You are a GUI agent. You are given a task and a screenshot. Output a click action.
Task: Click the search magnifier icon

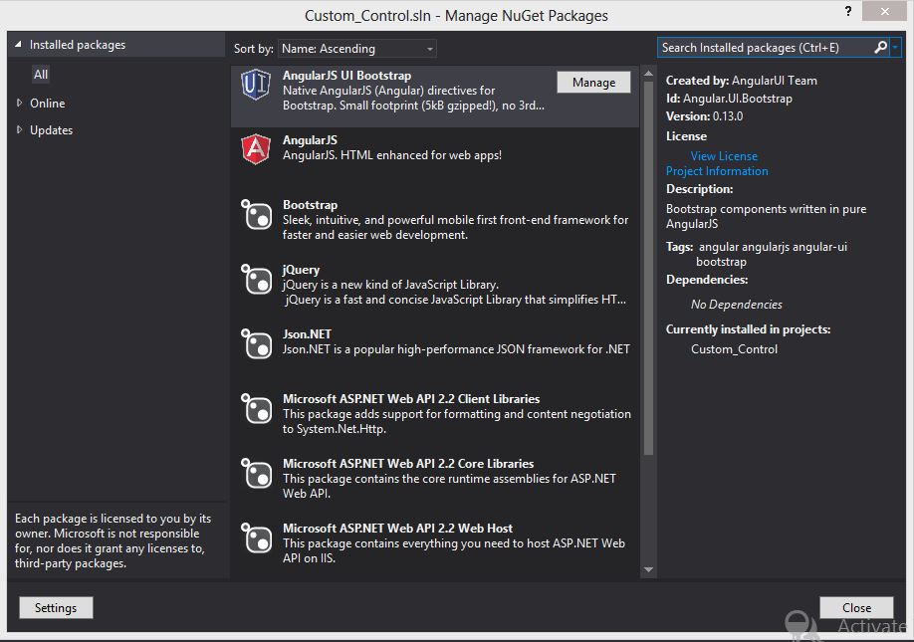880,47
